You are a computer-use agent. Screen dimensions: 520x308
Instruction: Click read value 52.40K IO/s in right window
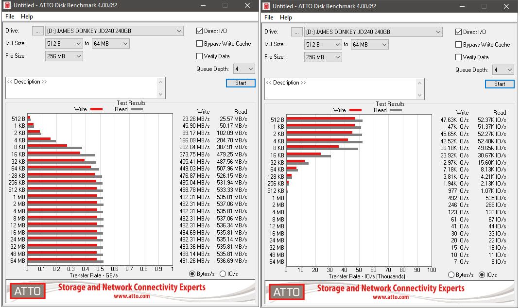coord(492,141)
